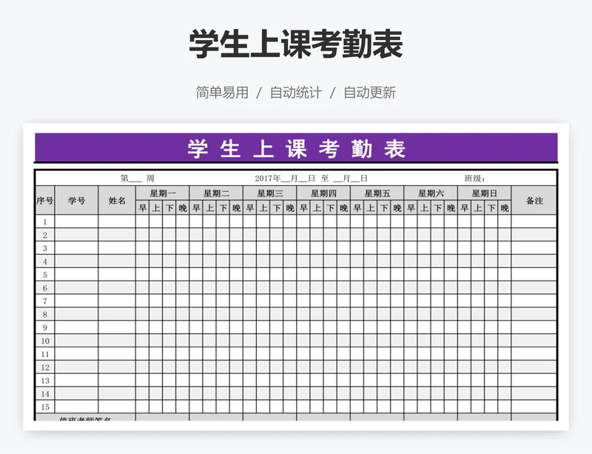Select row number 12 cell
The image size is (592, 454).
click(45, 367)
